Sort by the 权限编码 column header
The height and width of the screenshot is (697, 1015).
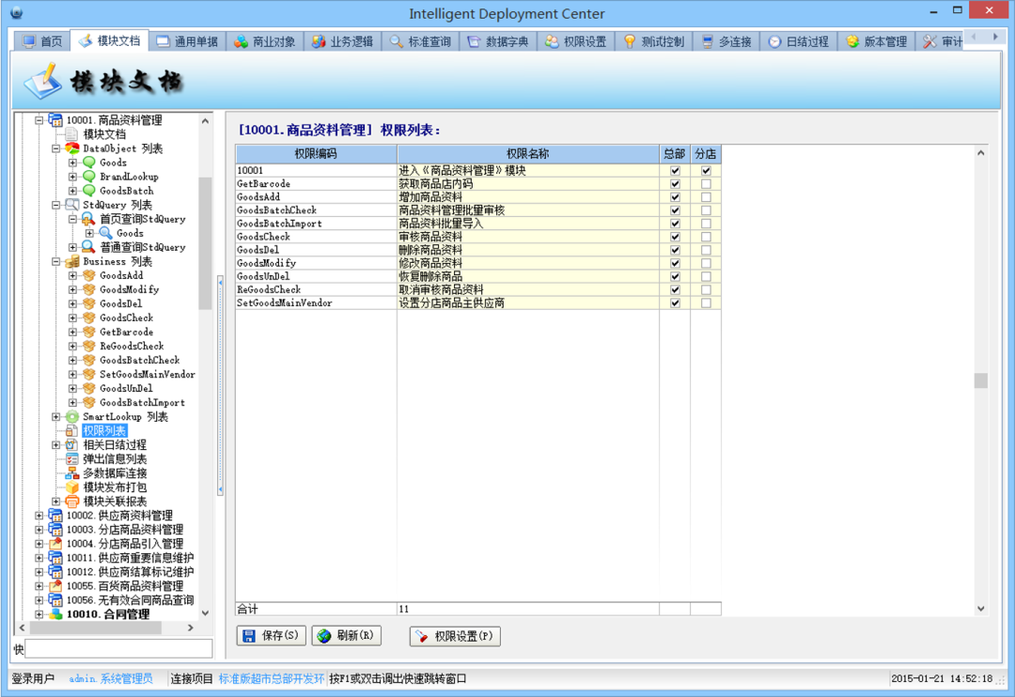click(x=316, y=154)
